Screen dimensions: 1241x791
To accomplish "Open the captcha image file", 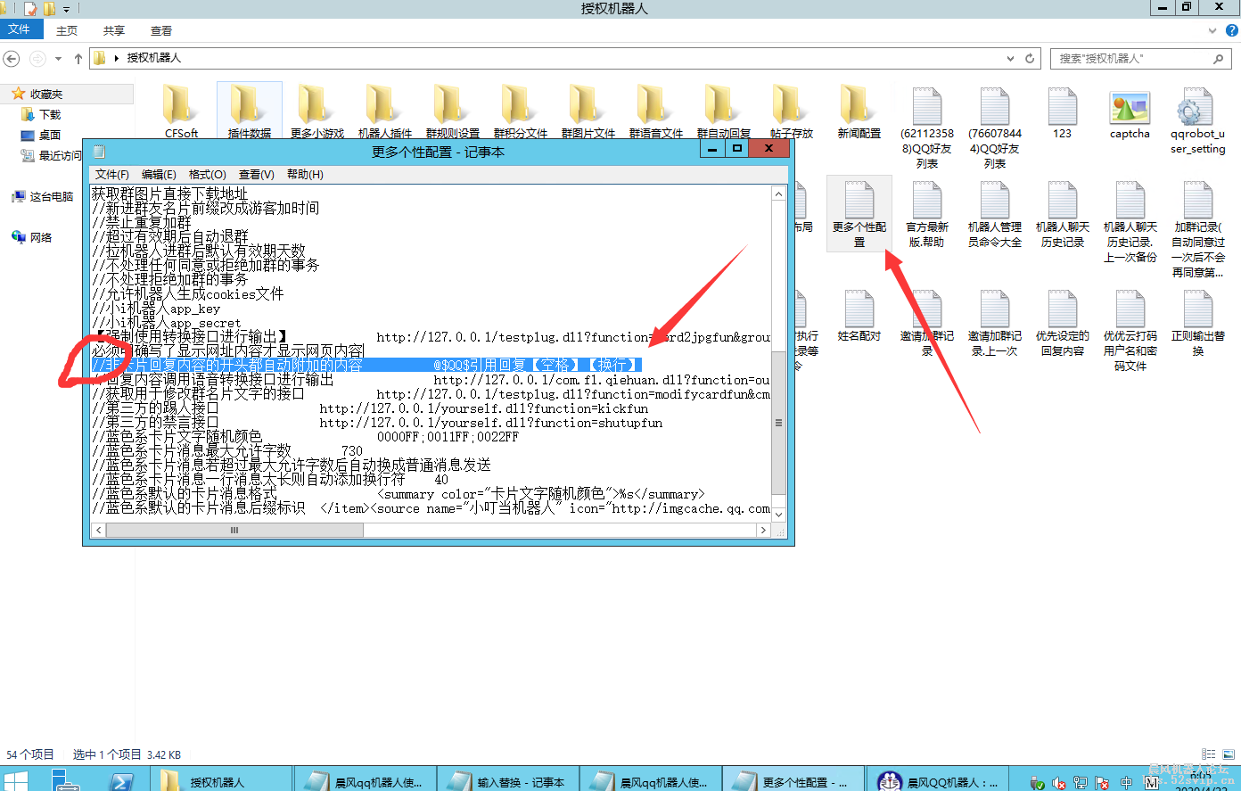I will coord(1130,107).
